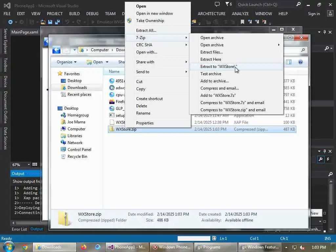The height and width of the screenshot is (252, 336).
Task: Click the Name column header
Action: (114, 71)
